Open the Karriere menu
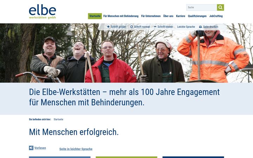This screenshot has width=253, height=158. click(x=181, y=16)
